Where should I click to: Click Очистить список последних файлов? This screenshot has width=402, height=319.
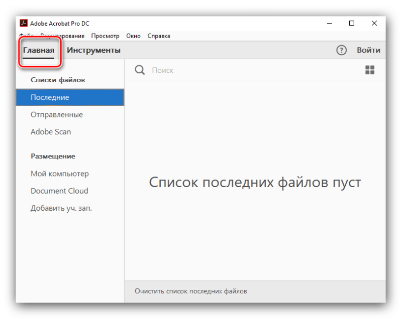point(191,291)
